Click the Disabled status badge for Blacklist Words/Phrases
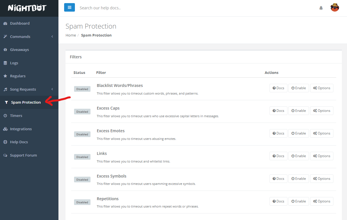Screen dimensions: 347x220 click(x=82, y=89)
